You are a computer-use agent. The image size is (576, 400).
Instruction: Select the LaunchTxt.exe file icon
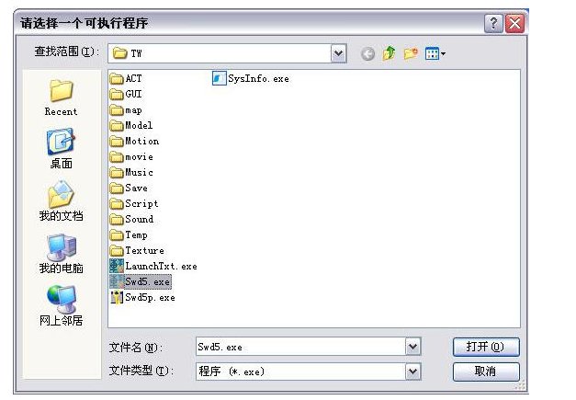pos(117,266)
